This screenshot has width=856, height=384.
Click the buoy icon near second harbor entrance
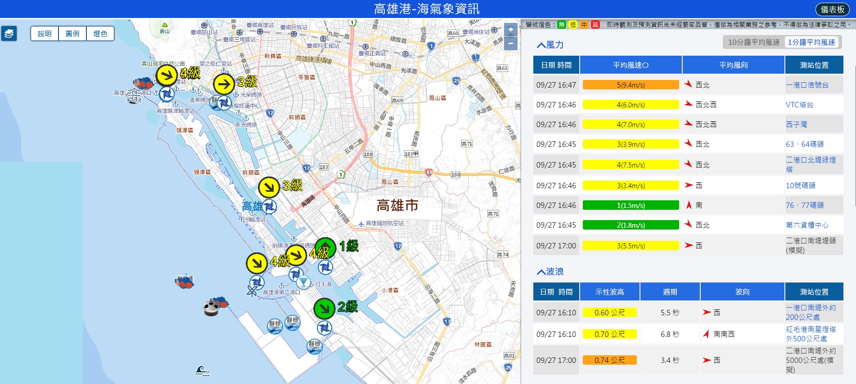click(x=212, y=309)
